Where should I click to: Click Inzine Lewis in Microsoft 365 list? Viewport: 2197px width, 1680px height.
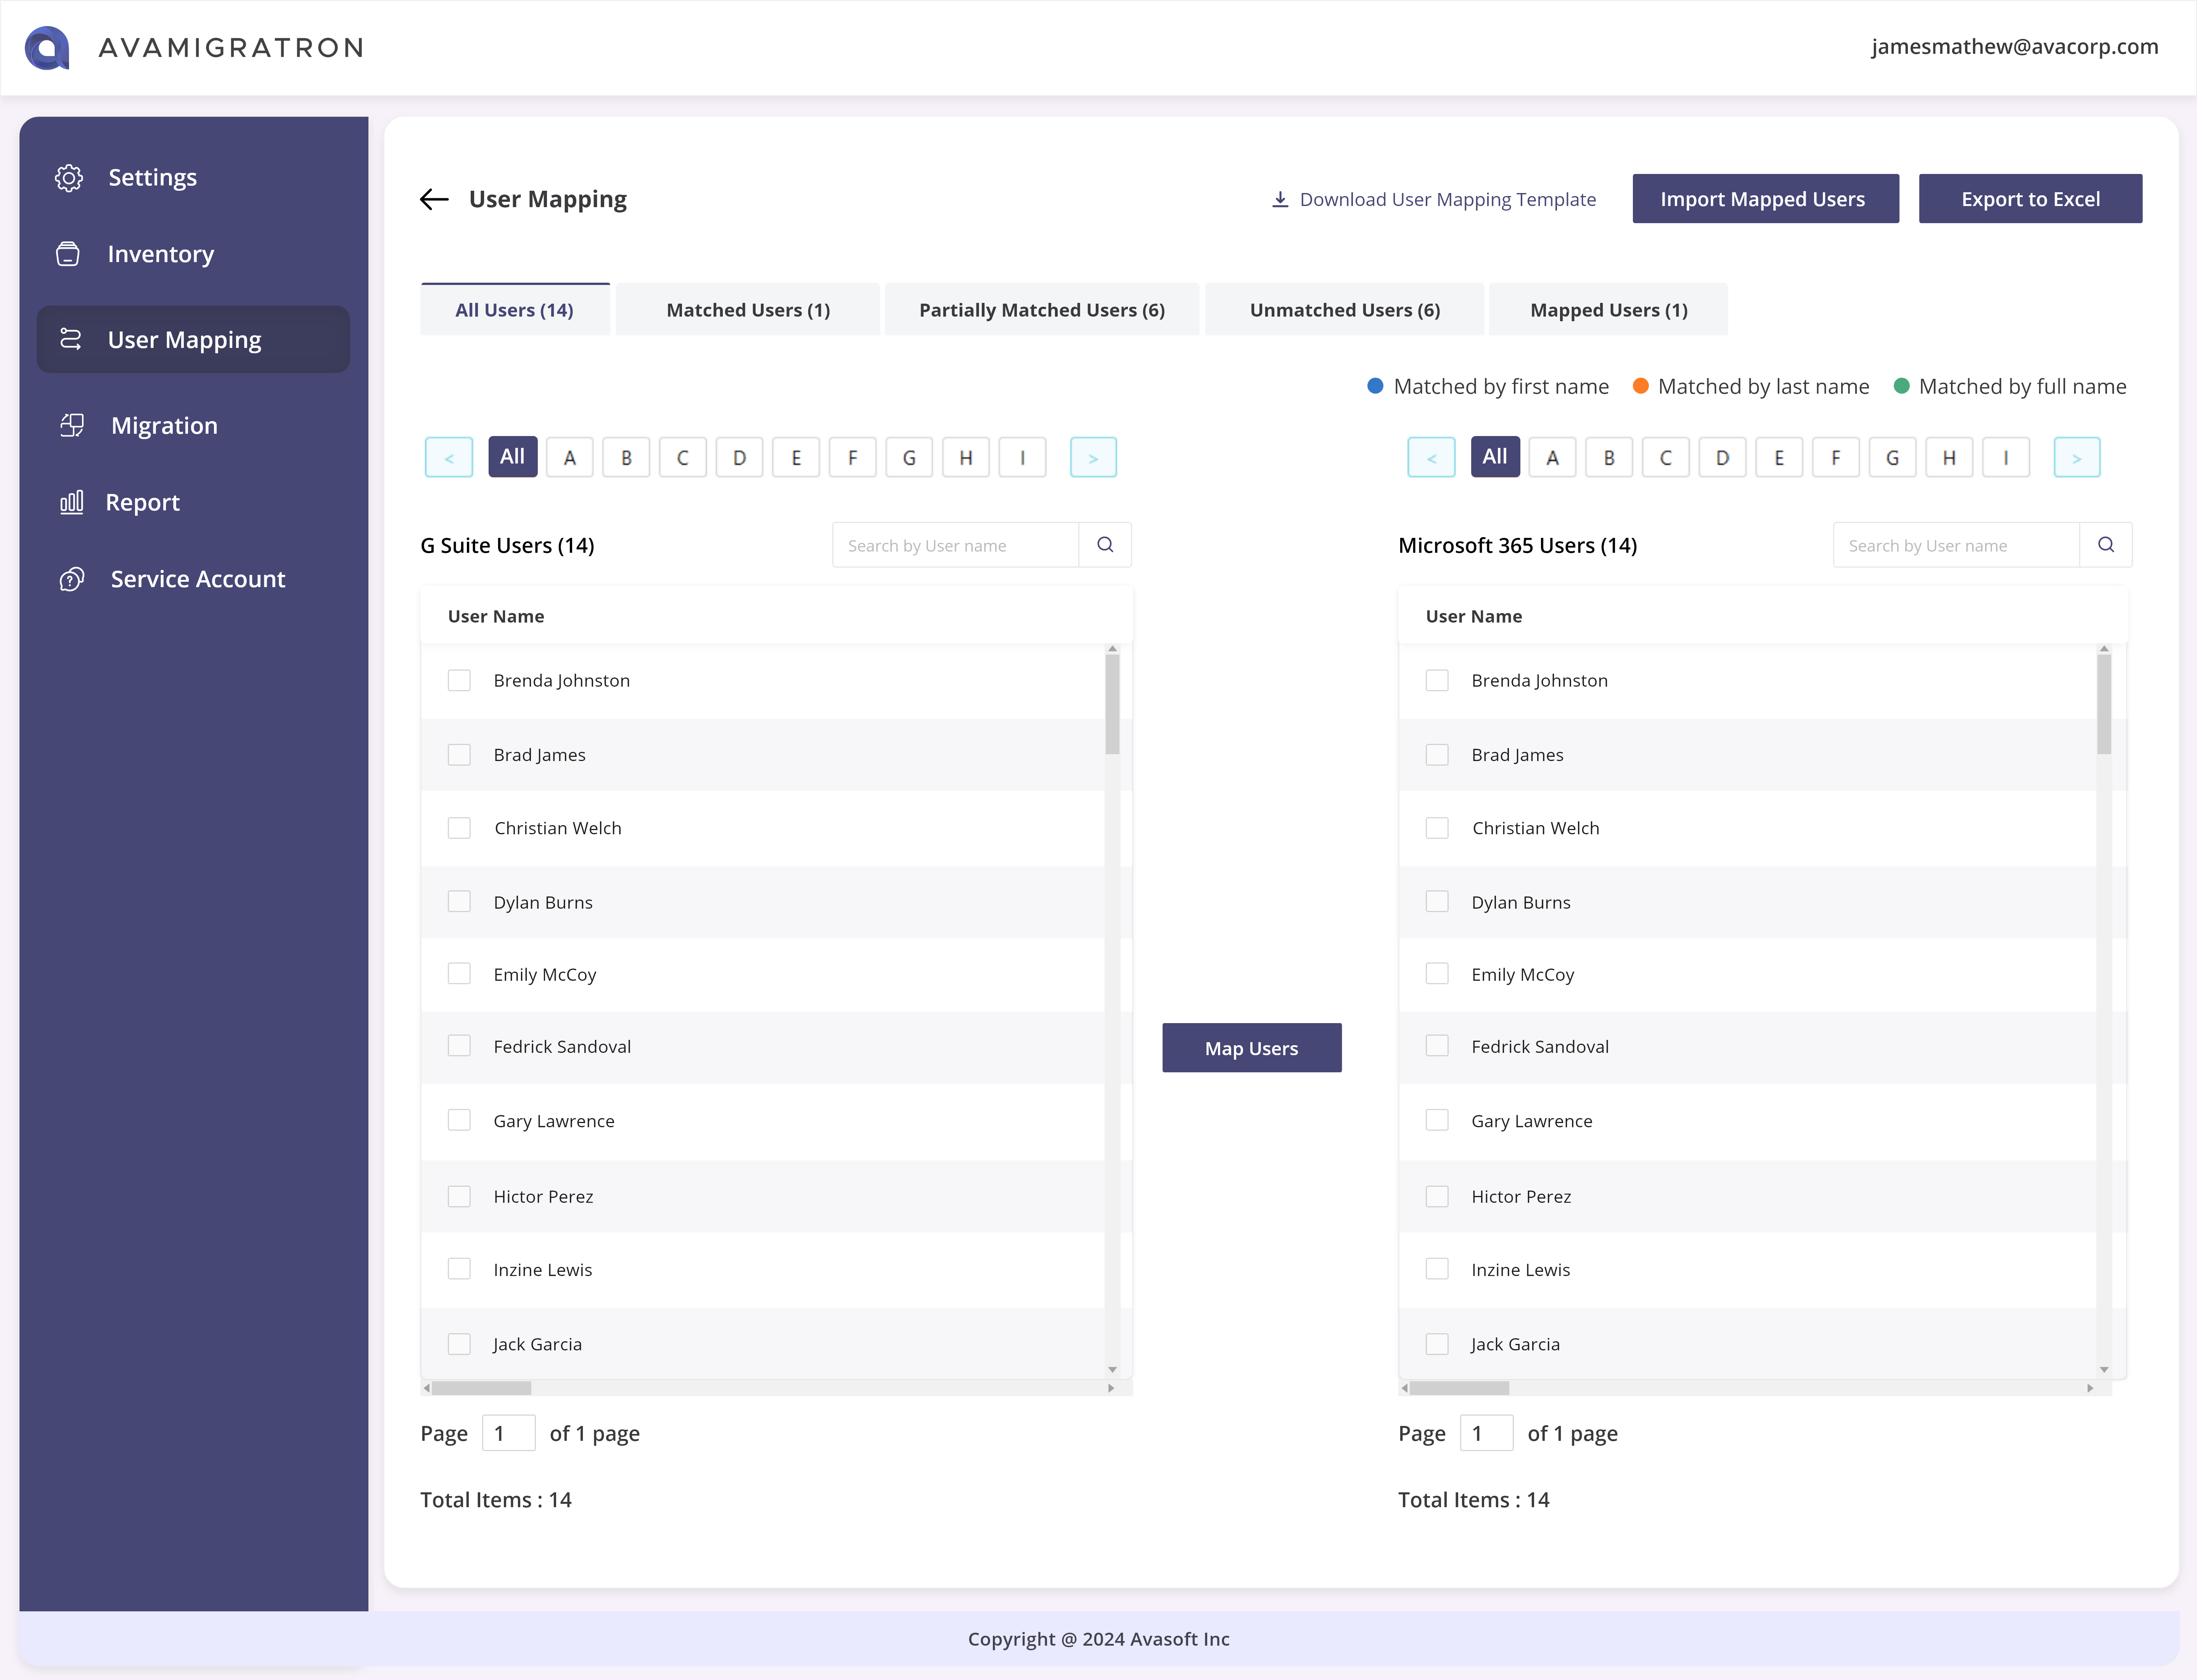point(1521,1270)
